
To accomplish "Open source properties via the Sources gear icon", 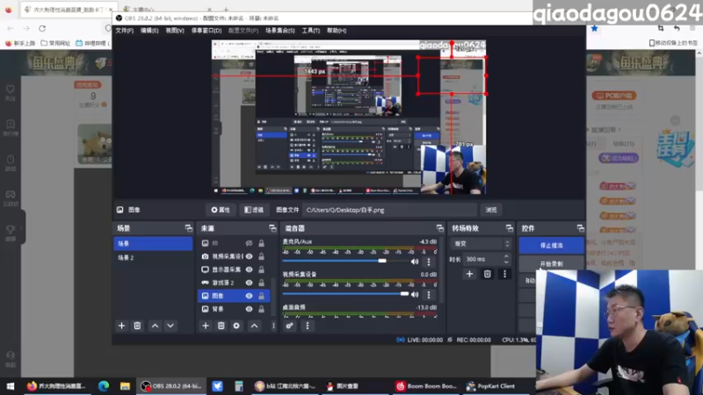I will point(236,326).
